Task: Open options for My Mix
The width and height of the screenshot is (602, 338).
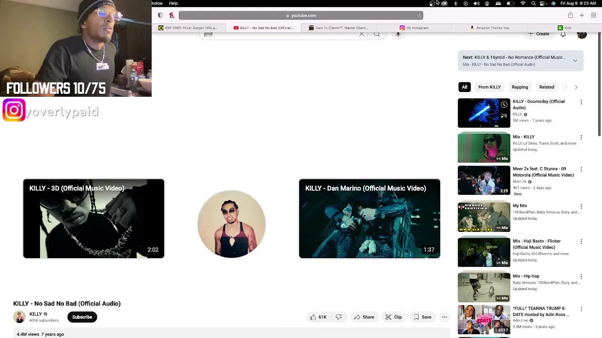Action: 581,206
